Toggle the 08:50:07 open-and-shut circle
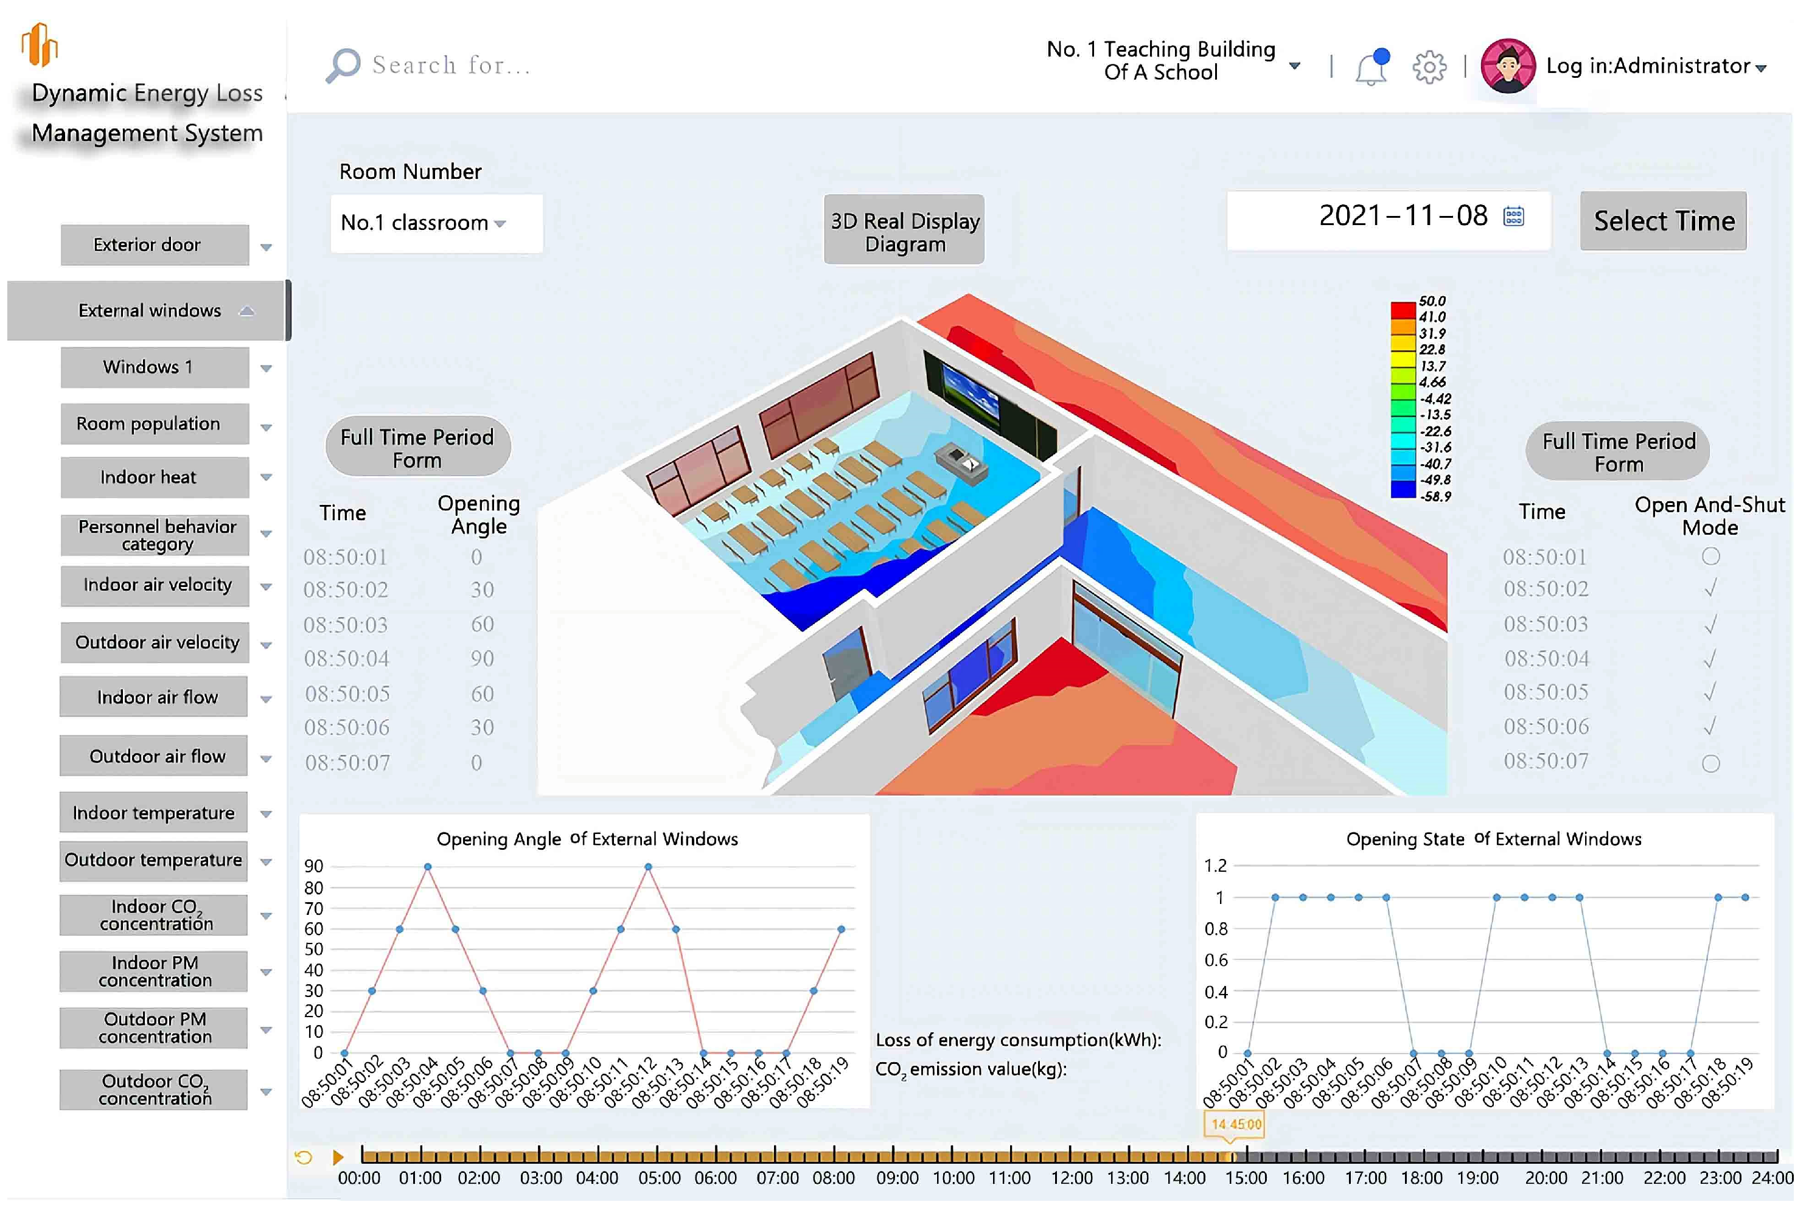 (1711, 763)
